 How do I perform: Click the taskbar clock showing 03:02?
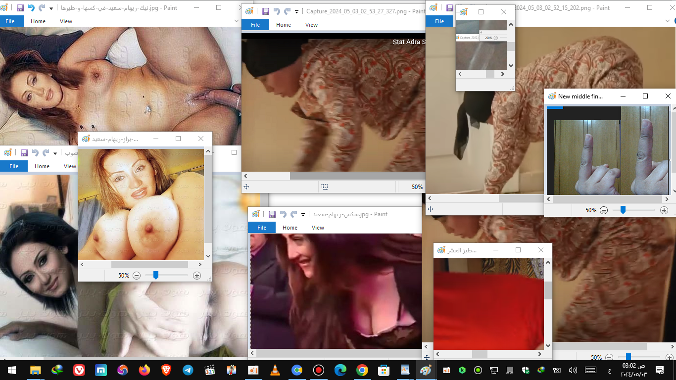(634, 370)
